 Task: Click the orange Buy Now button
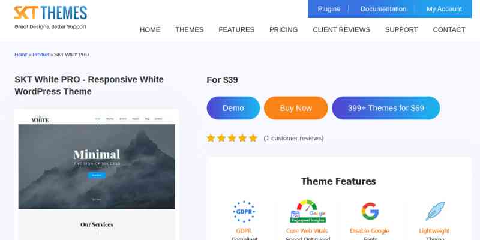coord(296,108)
